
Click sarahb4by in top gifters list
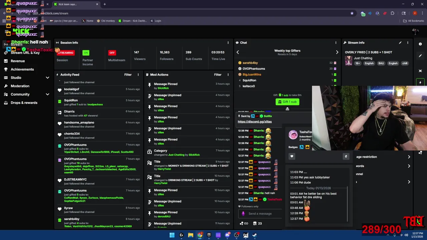pyautogui.click(x=250, y=63)
